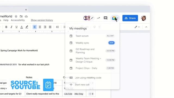Click the Notes column header
The height and width of the screenshot is (98, 174).
tap(29, 77)
